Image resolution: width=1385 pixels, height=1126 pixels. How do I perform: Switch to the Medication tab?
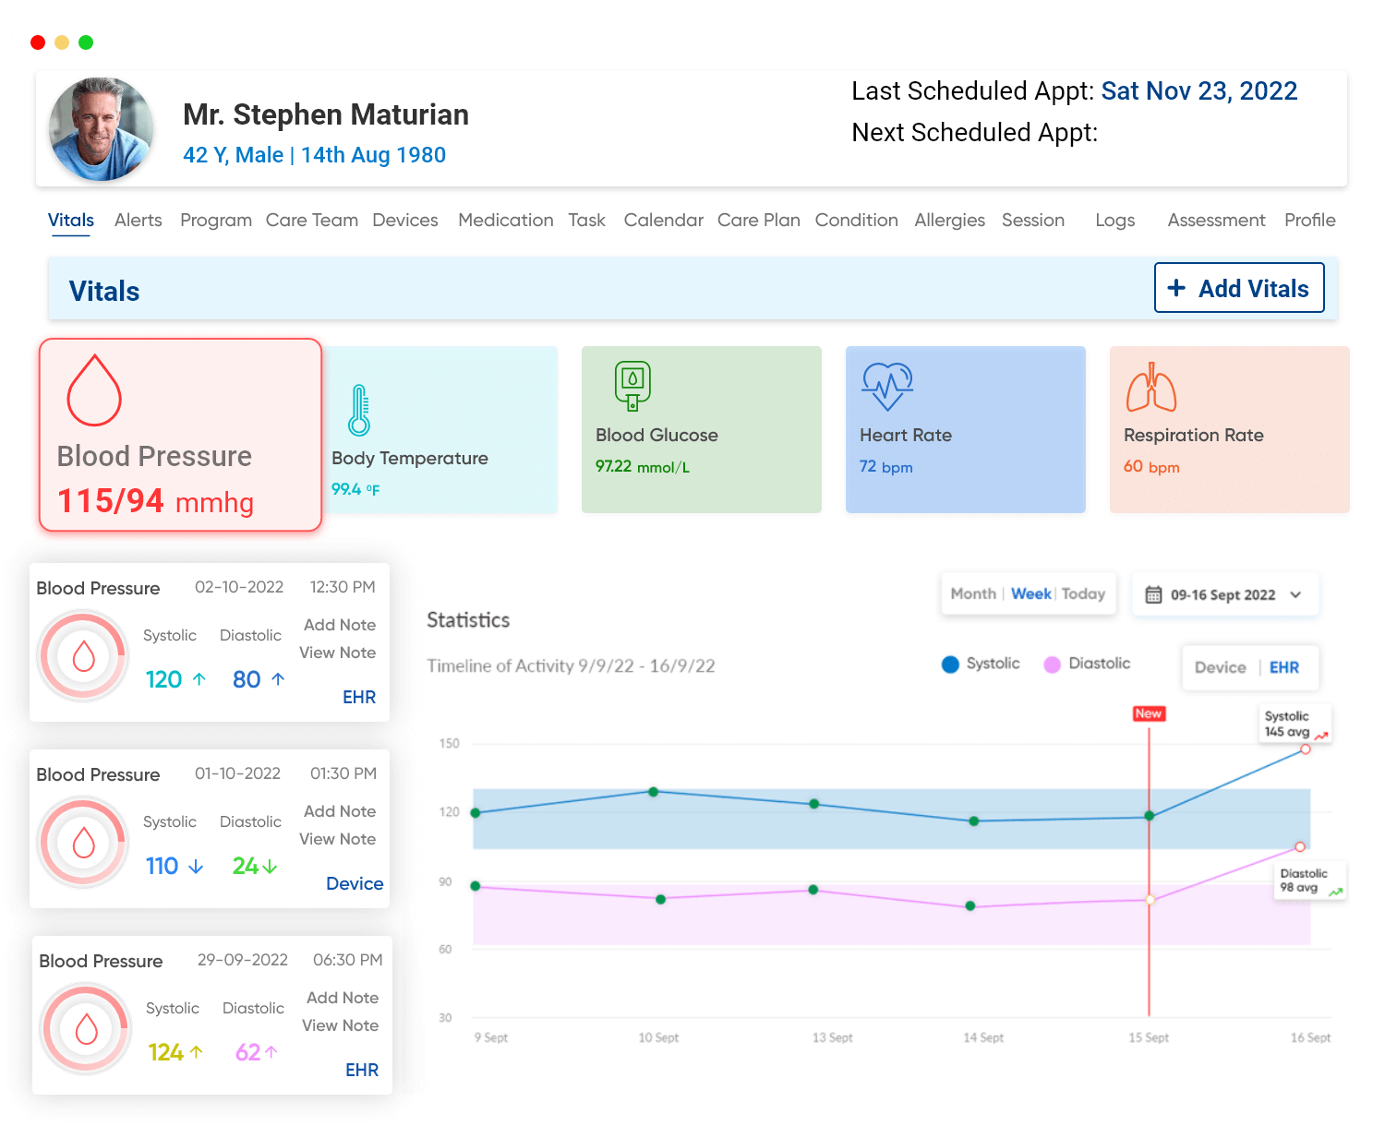[505, 220]
